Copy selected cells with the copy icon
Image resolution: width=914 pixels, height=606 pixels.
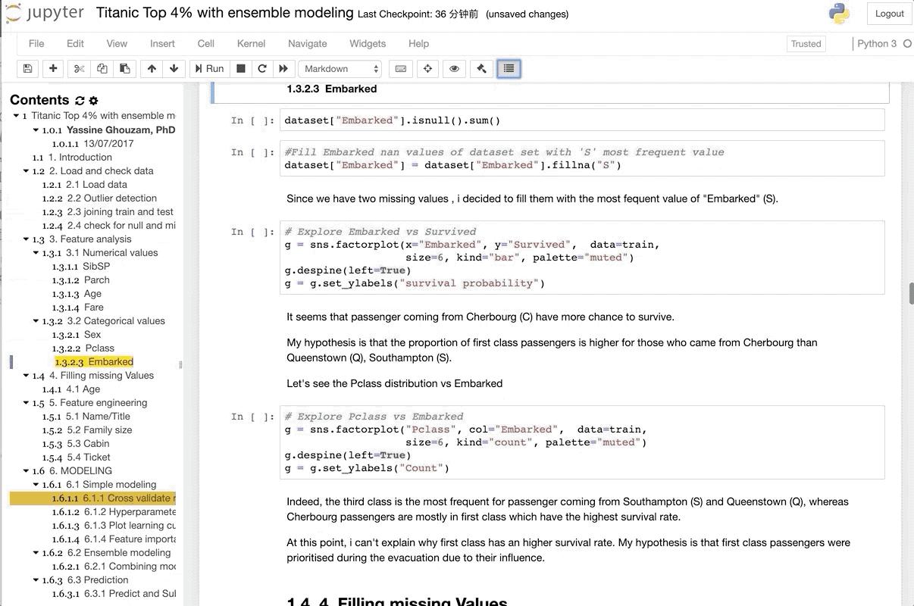point(102,68)
